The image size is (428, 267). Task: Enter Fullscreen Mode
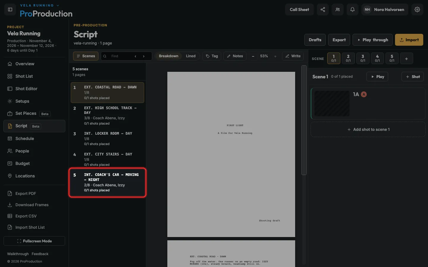point(34,241)
